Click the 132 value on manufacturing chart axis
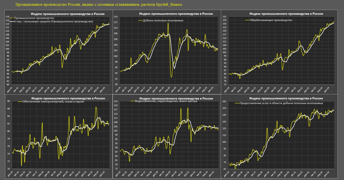This screenshot has width=344, height=180. 224,17
